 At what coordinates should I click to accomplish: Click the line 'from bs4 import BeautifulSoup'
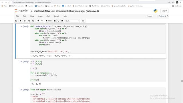tap(46, 90)
